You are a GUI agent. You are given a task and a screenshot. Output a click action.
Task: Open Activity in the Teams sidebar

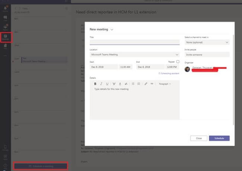pos(6,9)
